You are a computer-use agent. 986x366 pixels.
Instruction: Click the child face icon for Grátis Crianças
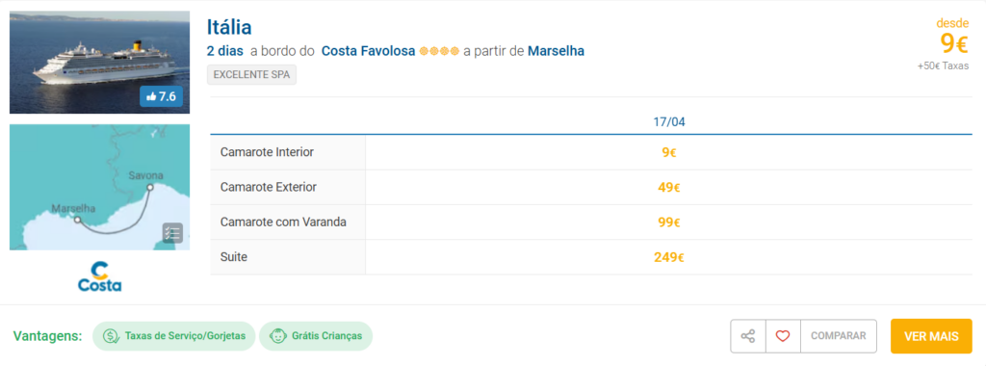tap(277, 336)
